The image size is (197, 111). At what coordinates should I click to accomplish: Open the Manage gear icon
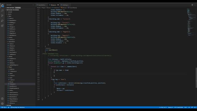[2, 104]
